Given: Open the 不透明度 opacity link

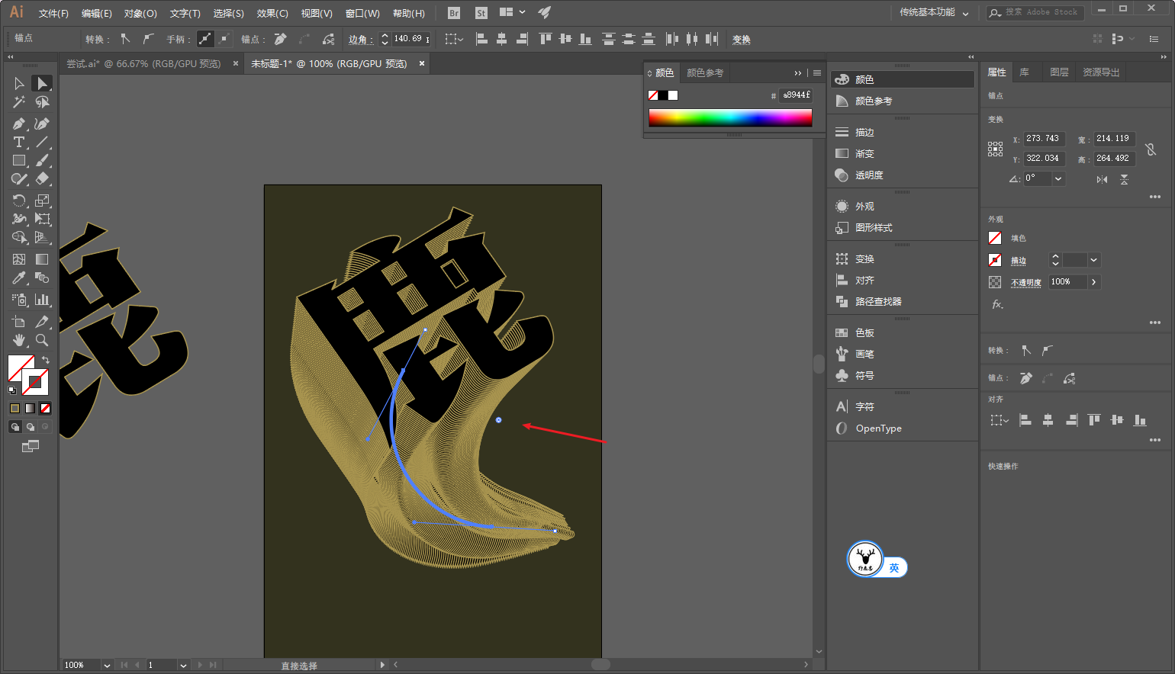Looking at the screenshot, I should 1026,283.
